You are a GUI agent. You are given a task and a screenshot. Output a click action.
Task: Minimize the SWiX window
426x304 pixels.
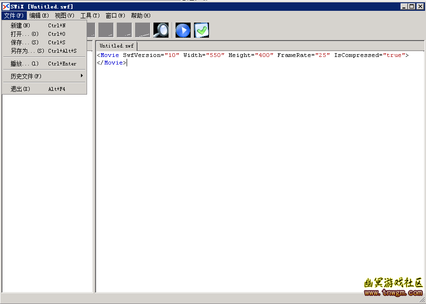tap(404, 7)
